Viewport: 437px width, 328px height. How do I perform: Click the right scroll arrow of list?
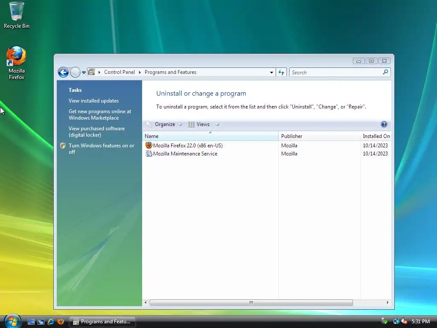387,302
